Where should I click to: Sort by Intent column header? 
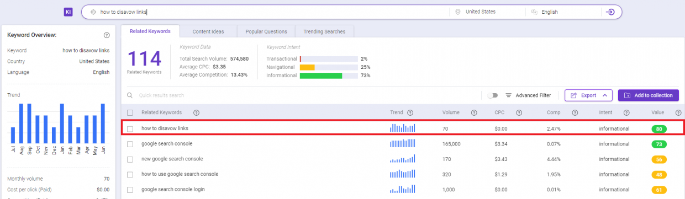click(605, 112)
